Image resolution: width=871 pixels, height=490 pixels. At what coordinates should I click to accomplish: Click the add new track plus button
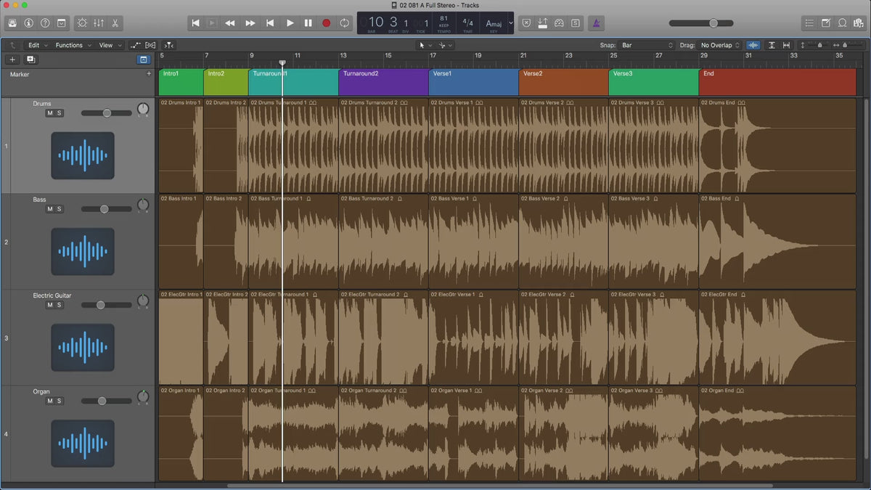[12, 60]
